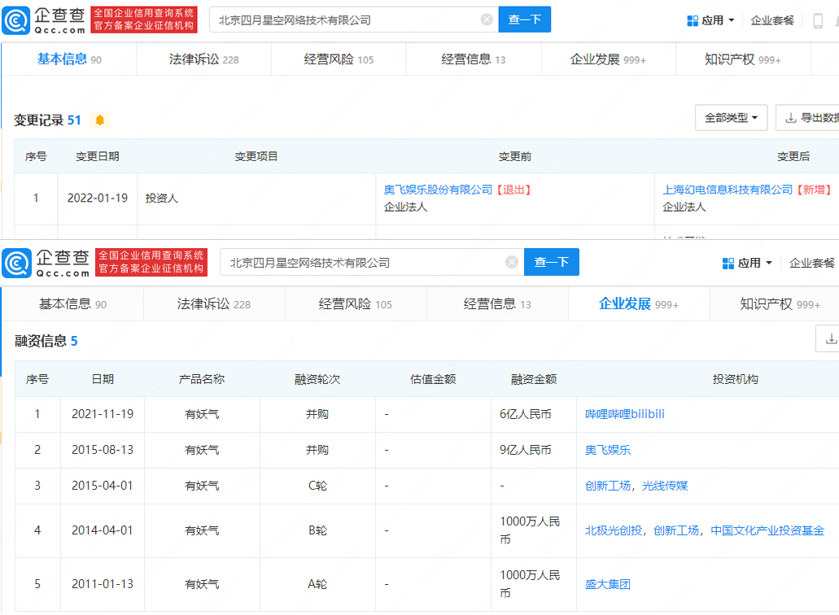Open the 哔哩哔哩bilibili investor link

(624, 414)
